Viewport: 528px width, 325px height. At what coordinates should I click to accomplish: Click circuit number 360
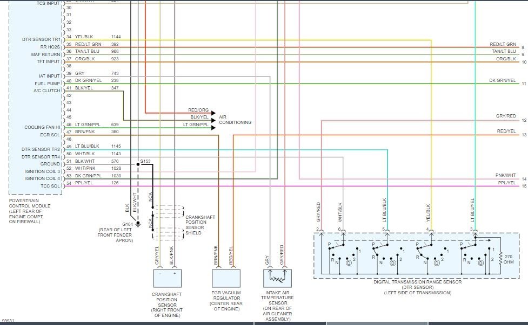[115, 132]
